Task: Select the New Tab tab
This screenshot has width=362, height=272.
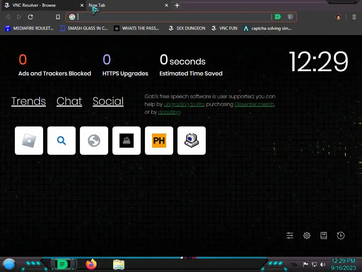Action: (x=128, y=5)
